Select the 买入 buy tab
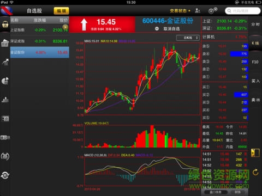This screenshot has width=262, height=196. (x=255, y=81)
